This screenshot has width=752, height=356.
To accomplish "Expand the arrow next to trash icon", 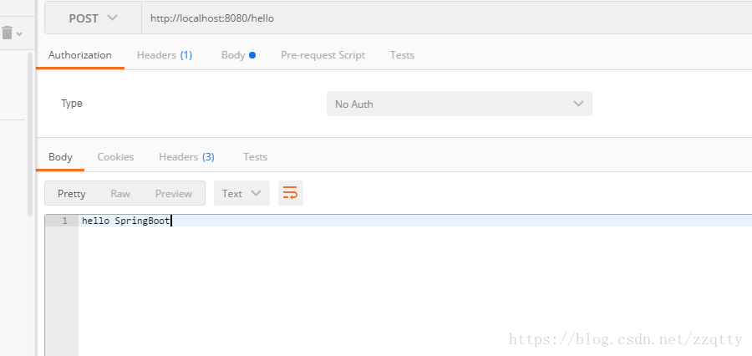I will pyautogui.click(x=19, y=33).
